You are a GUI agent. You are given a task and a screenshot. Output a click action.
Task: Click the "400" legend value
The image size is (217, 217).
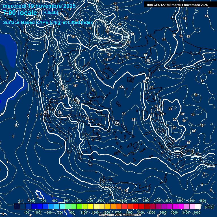(44, 201)
